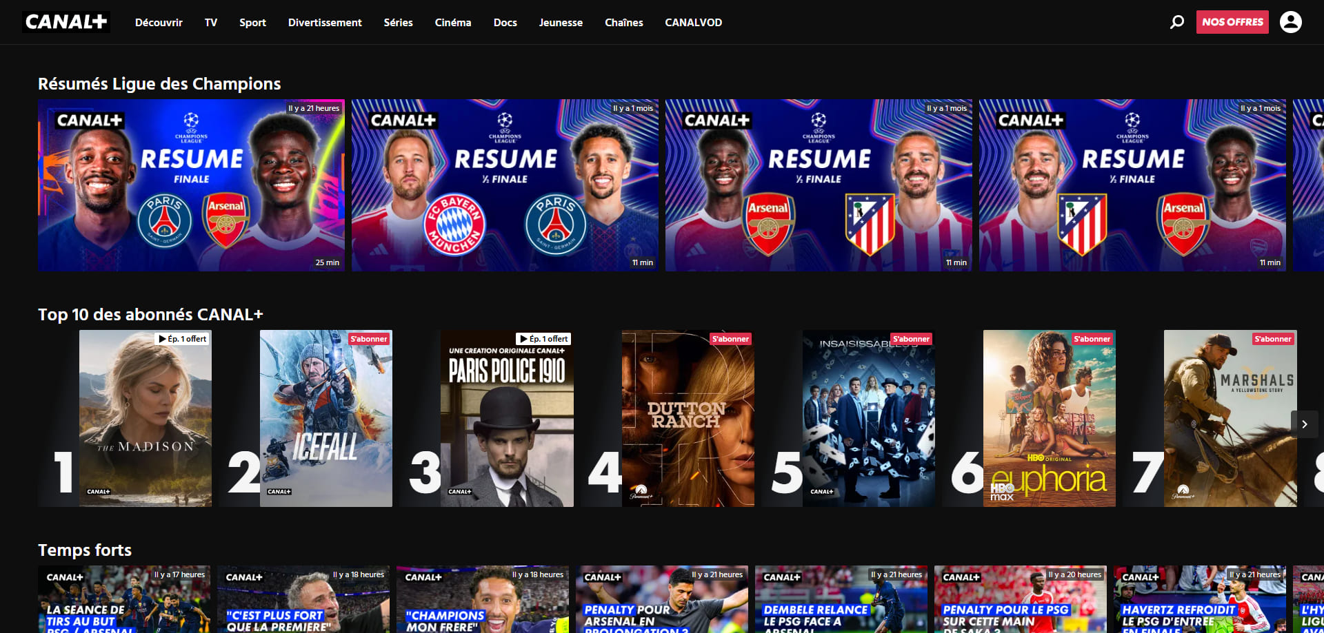
Task: Go to the Docs section
Action: click(505, 23)
